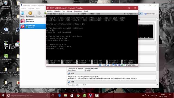Click 'iface eth0 inet dhcp' line in nano
This screenshot has height=98, width=174.
pos(58,40)
